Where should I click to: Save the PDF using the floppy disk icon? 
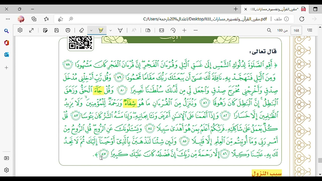(x=57, y=30)
